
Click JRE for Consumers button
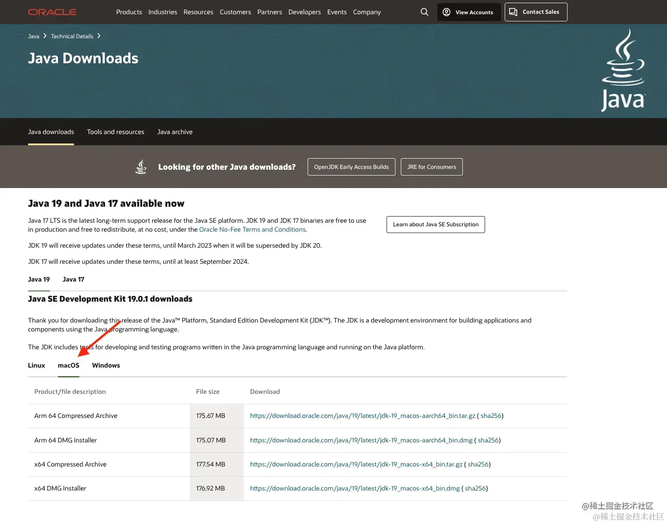(x=432, y=167)
